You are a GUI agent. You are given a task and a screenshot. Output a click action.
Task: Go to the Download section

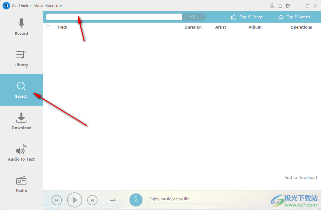(x=21, y=121)
